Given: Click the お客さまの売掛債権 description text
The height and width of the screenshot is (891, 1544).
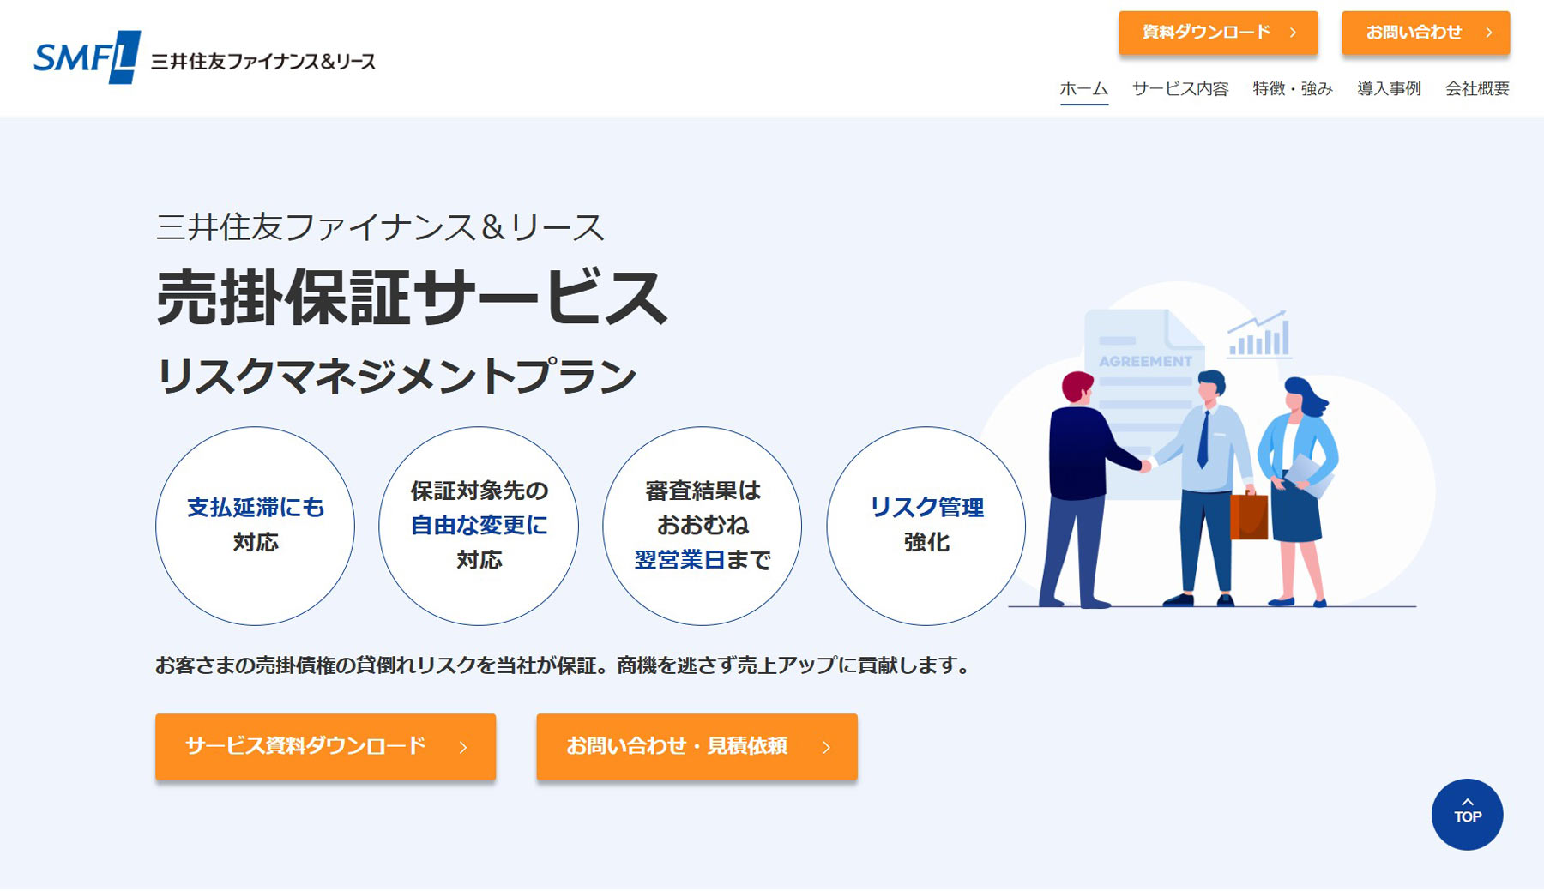Looking at the screenshot, I should click(x=564, y=665).
